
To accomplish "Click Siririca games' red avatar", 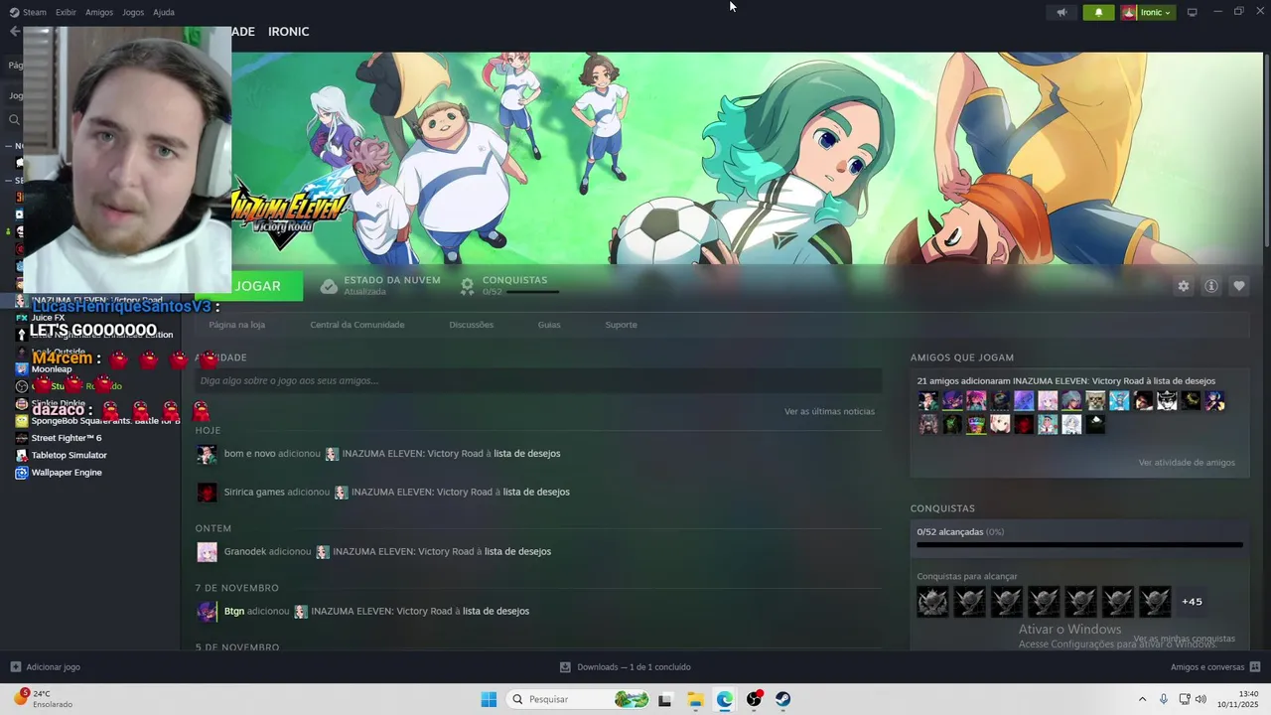I will pyautogui.click(x=207, y=493).
